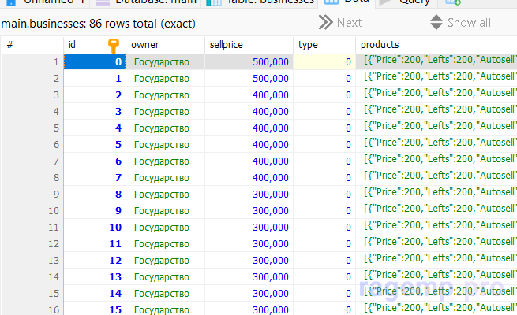Open the products JSON cell in row 13

click(436, 261)
